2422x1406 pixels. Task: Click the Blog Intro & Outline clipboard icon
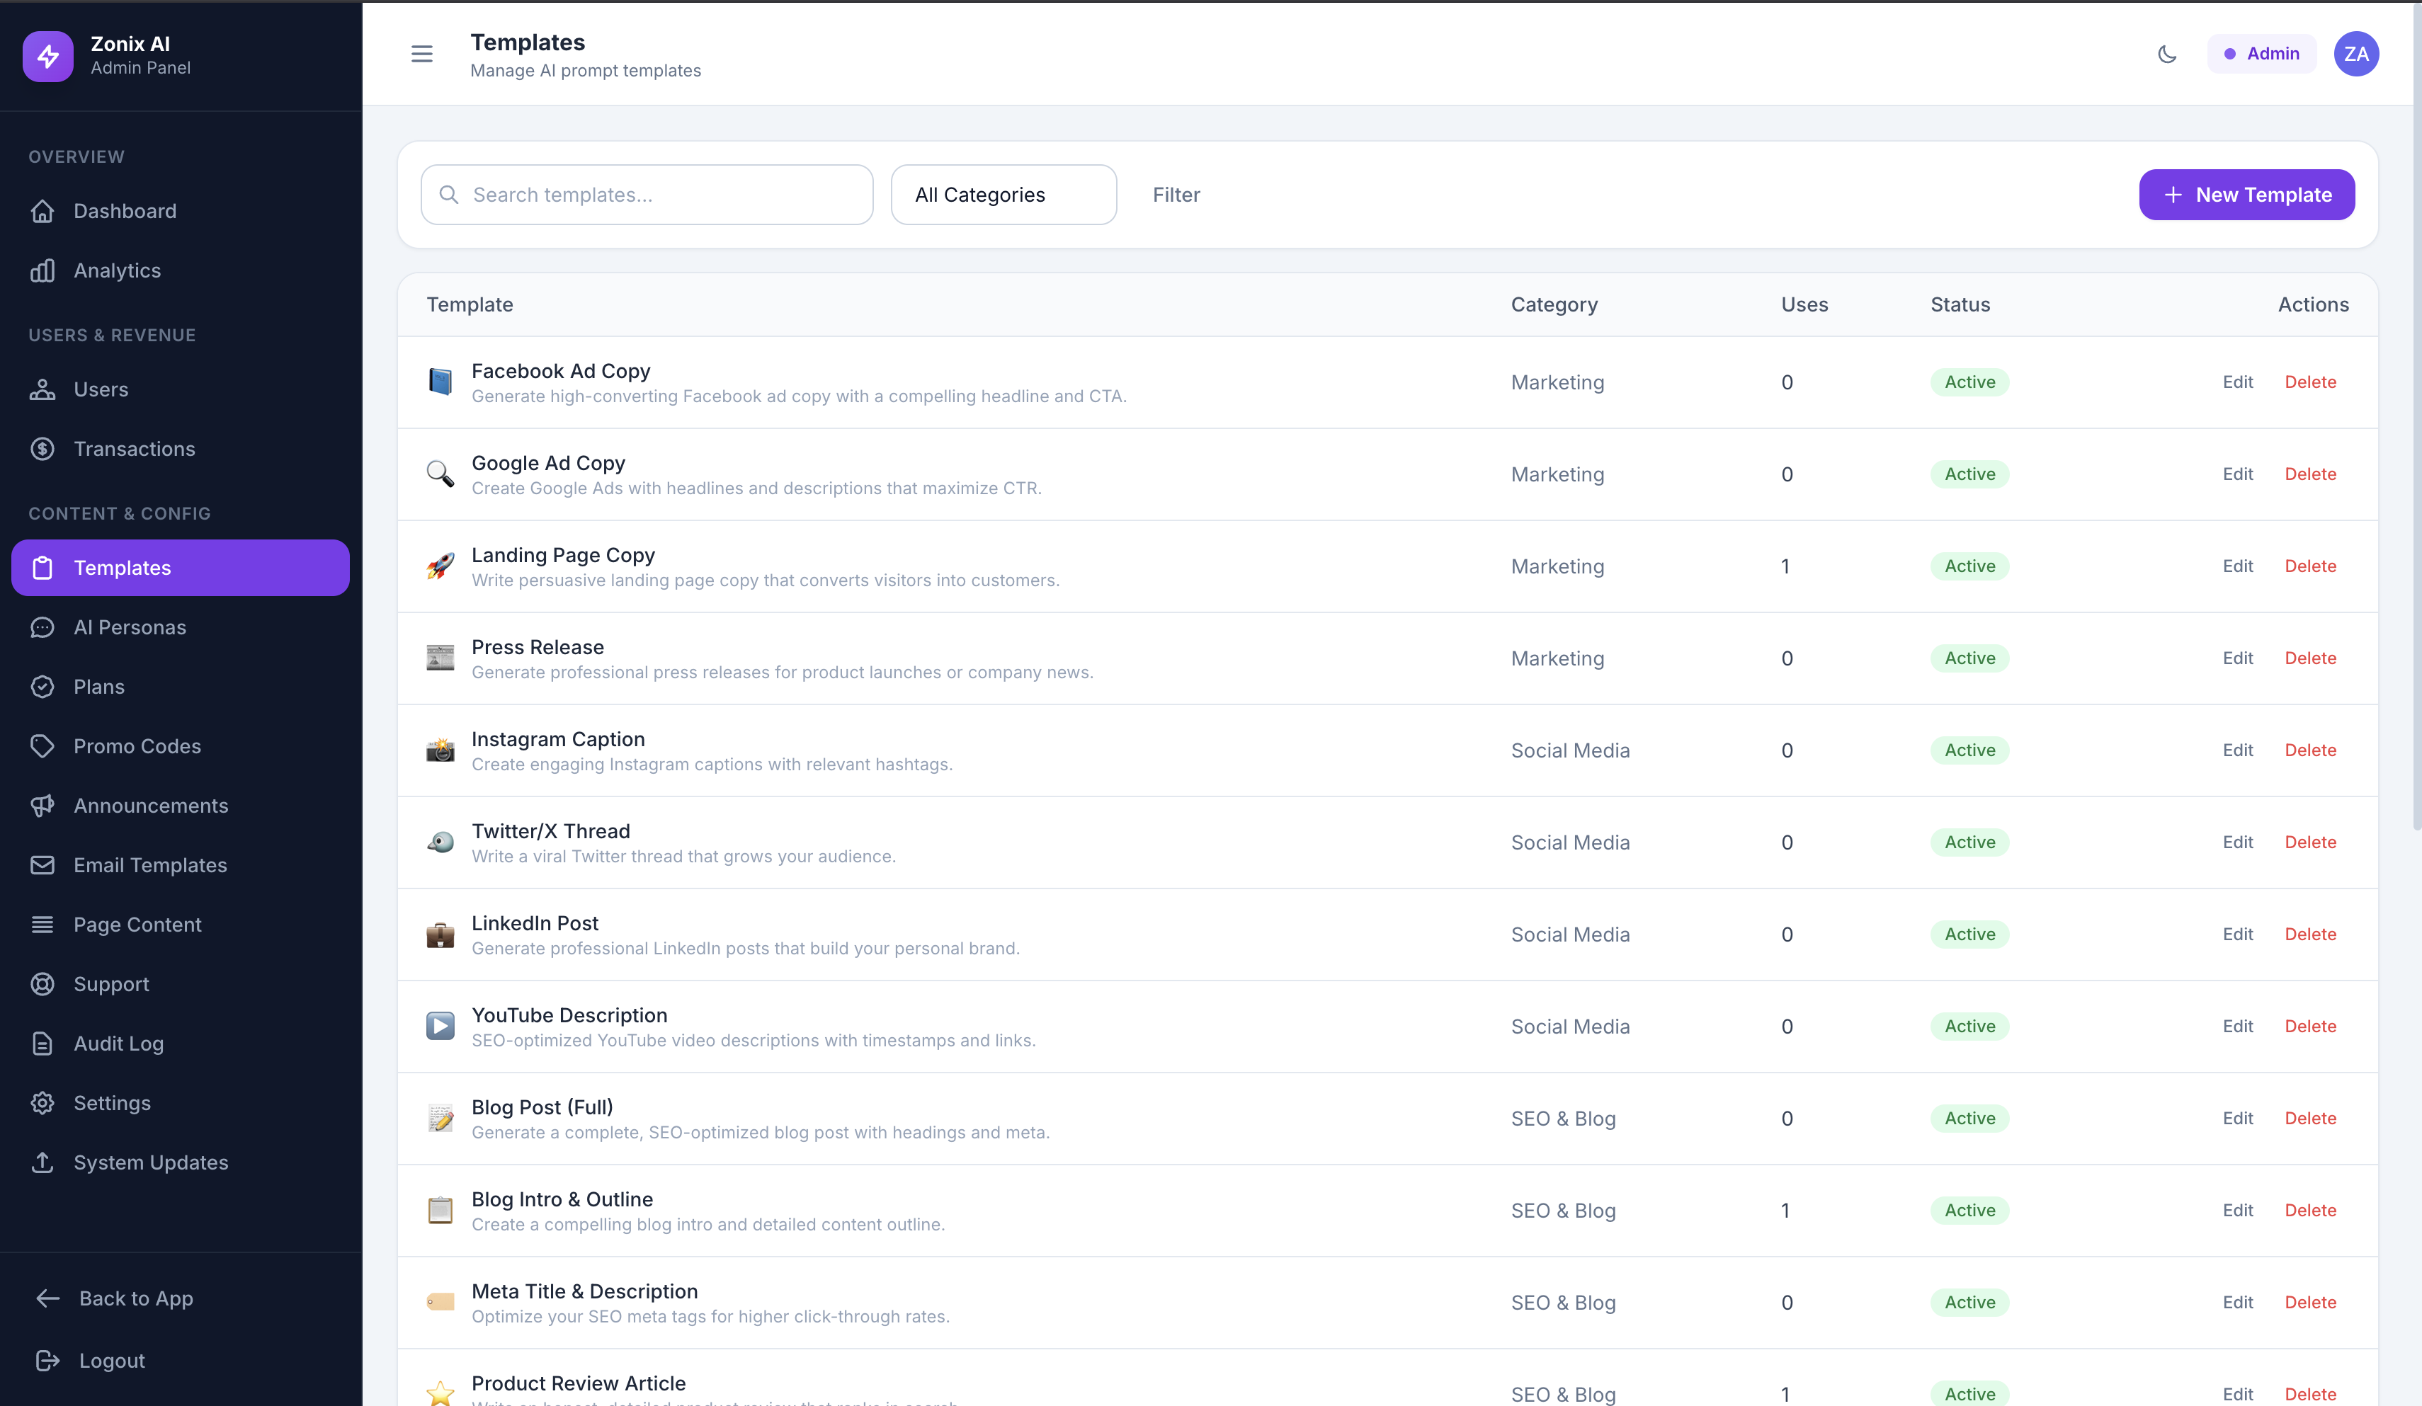click(440, 1211)
